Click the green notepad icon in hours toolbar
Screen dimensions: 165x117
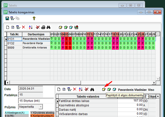[x=109, y=89]
